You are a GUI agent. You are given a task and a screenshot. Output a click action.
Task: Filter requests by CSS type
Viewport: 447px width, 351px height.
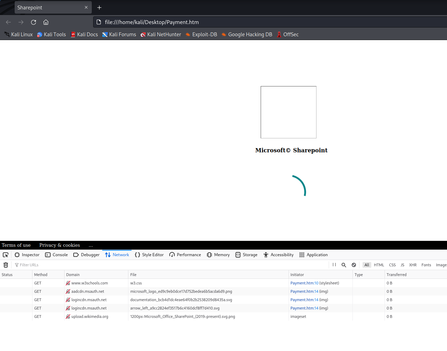(392, 265)
